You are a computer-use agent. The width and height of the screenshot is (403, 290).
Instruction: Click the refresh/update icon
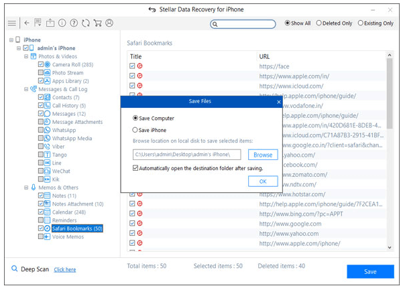[86, 23]
